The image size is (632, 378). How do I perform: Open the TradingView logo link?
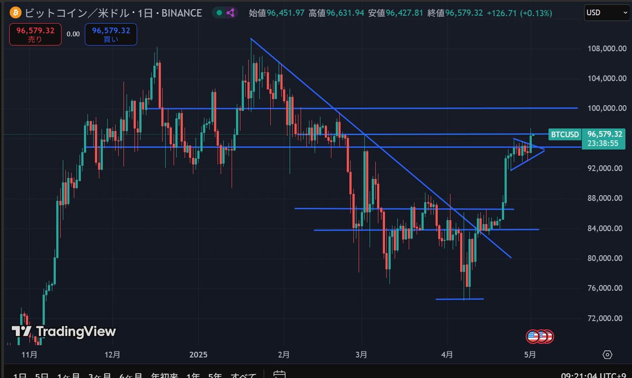[x=64, y=331]
